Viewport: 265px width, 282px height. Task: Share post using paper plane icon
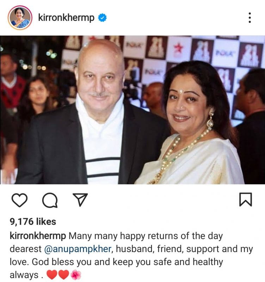pyautogui.click(x=80, y=200)
